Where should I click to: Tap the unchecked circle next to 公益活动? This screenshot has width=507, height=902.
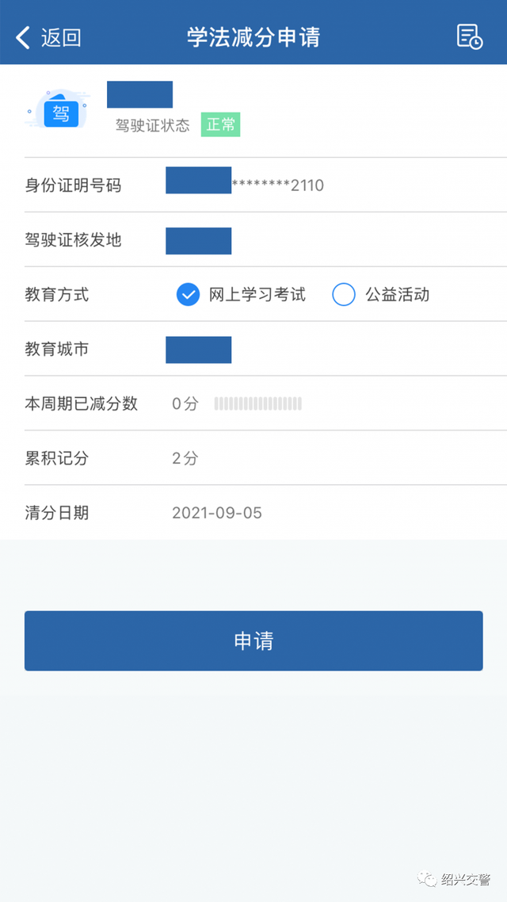click(x=344, y=294)
